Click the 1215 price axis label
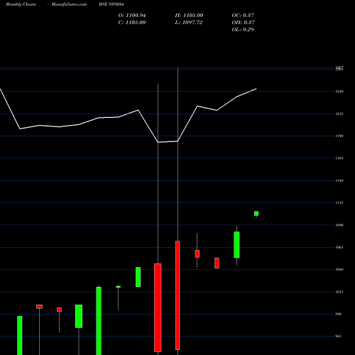This screenshot has width=355, height=355. click(339, 114)
